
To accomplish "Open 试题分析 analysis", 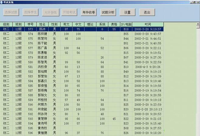I will coord(108,13).
